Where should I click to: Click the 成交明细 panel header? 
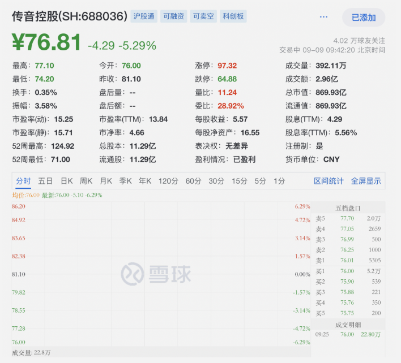[x=348, y=325]
